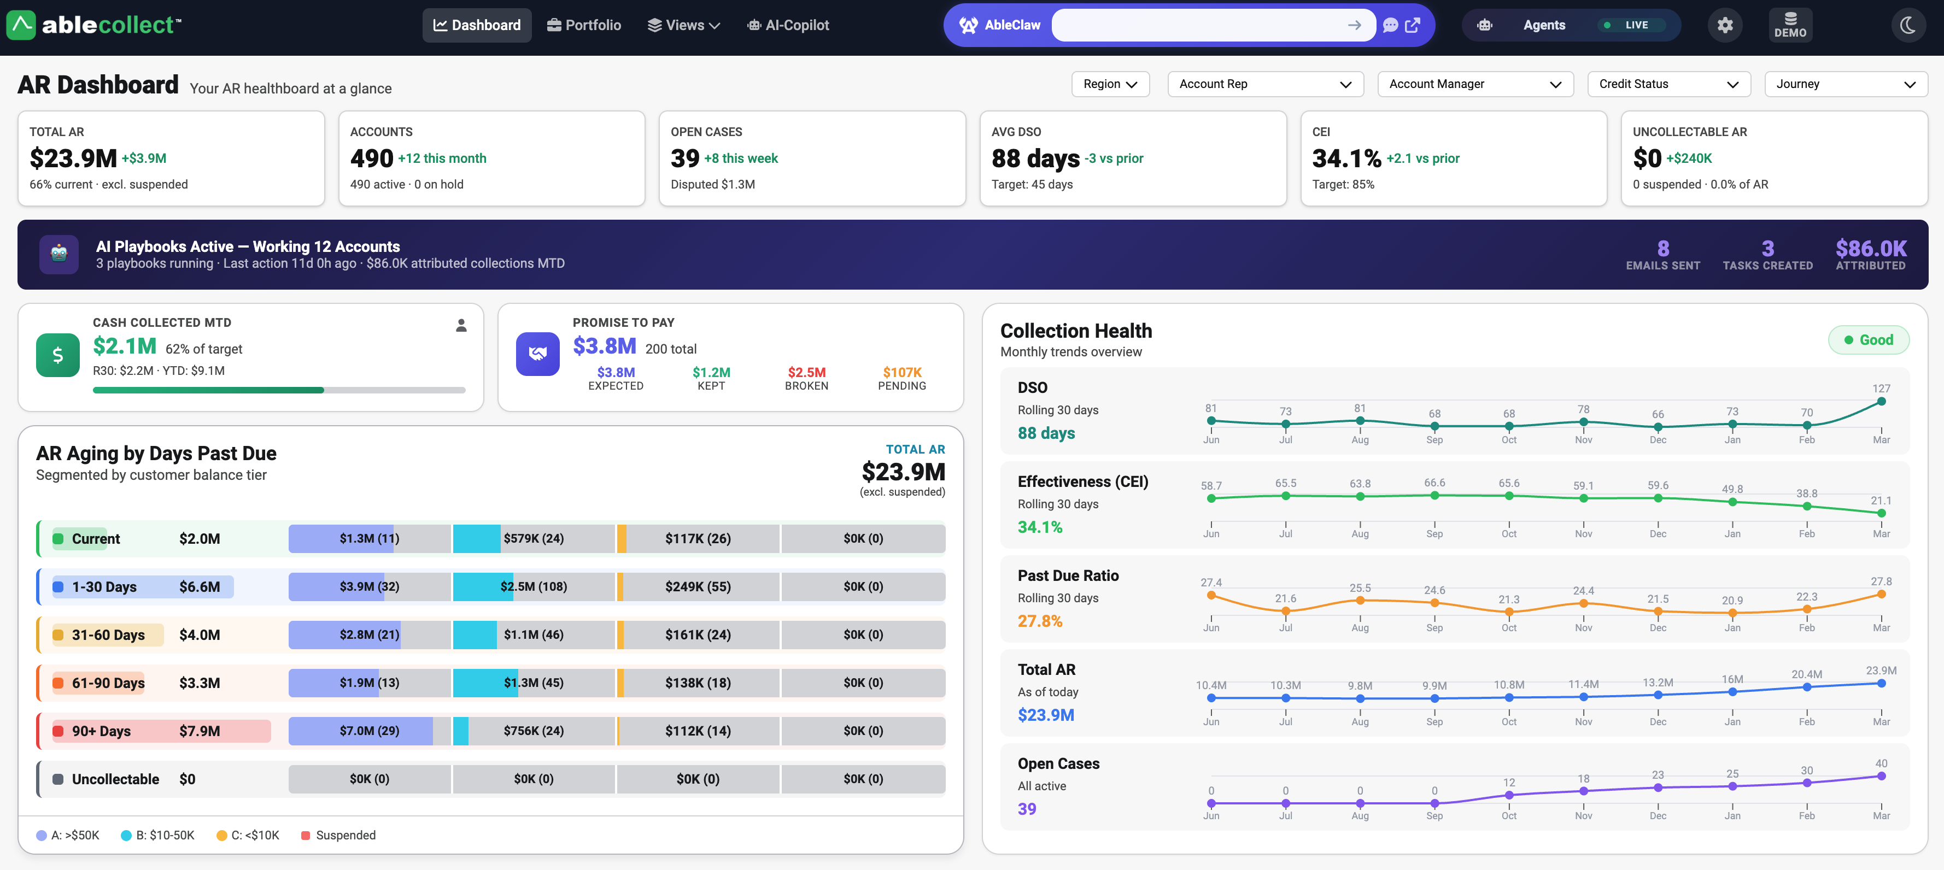Viewport: 1944px width, 870px height.
Task: Click the handshake icon on Promise to Pay
Action: click(537, 354)
